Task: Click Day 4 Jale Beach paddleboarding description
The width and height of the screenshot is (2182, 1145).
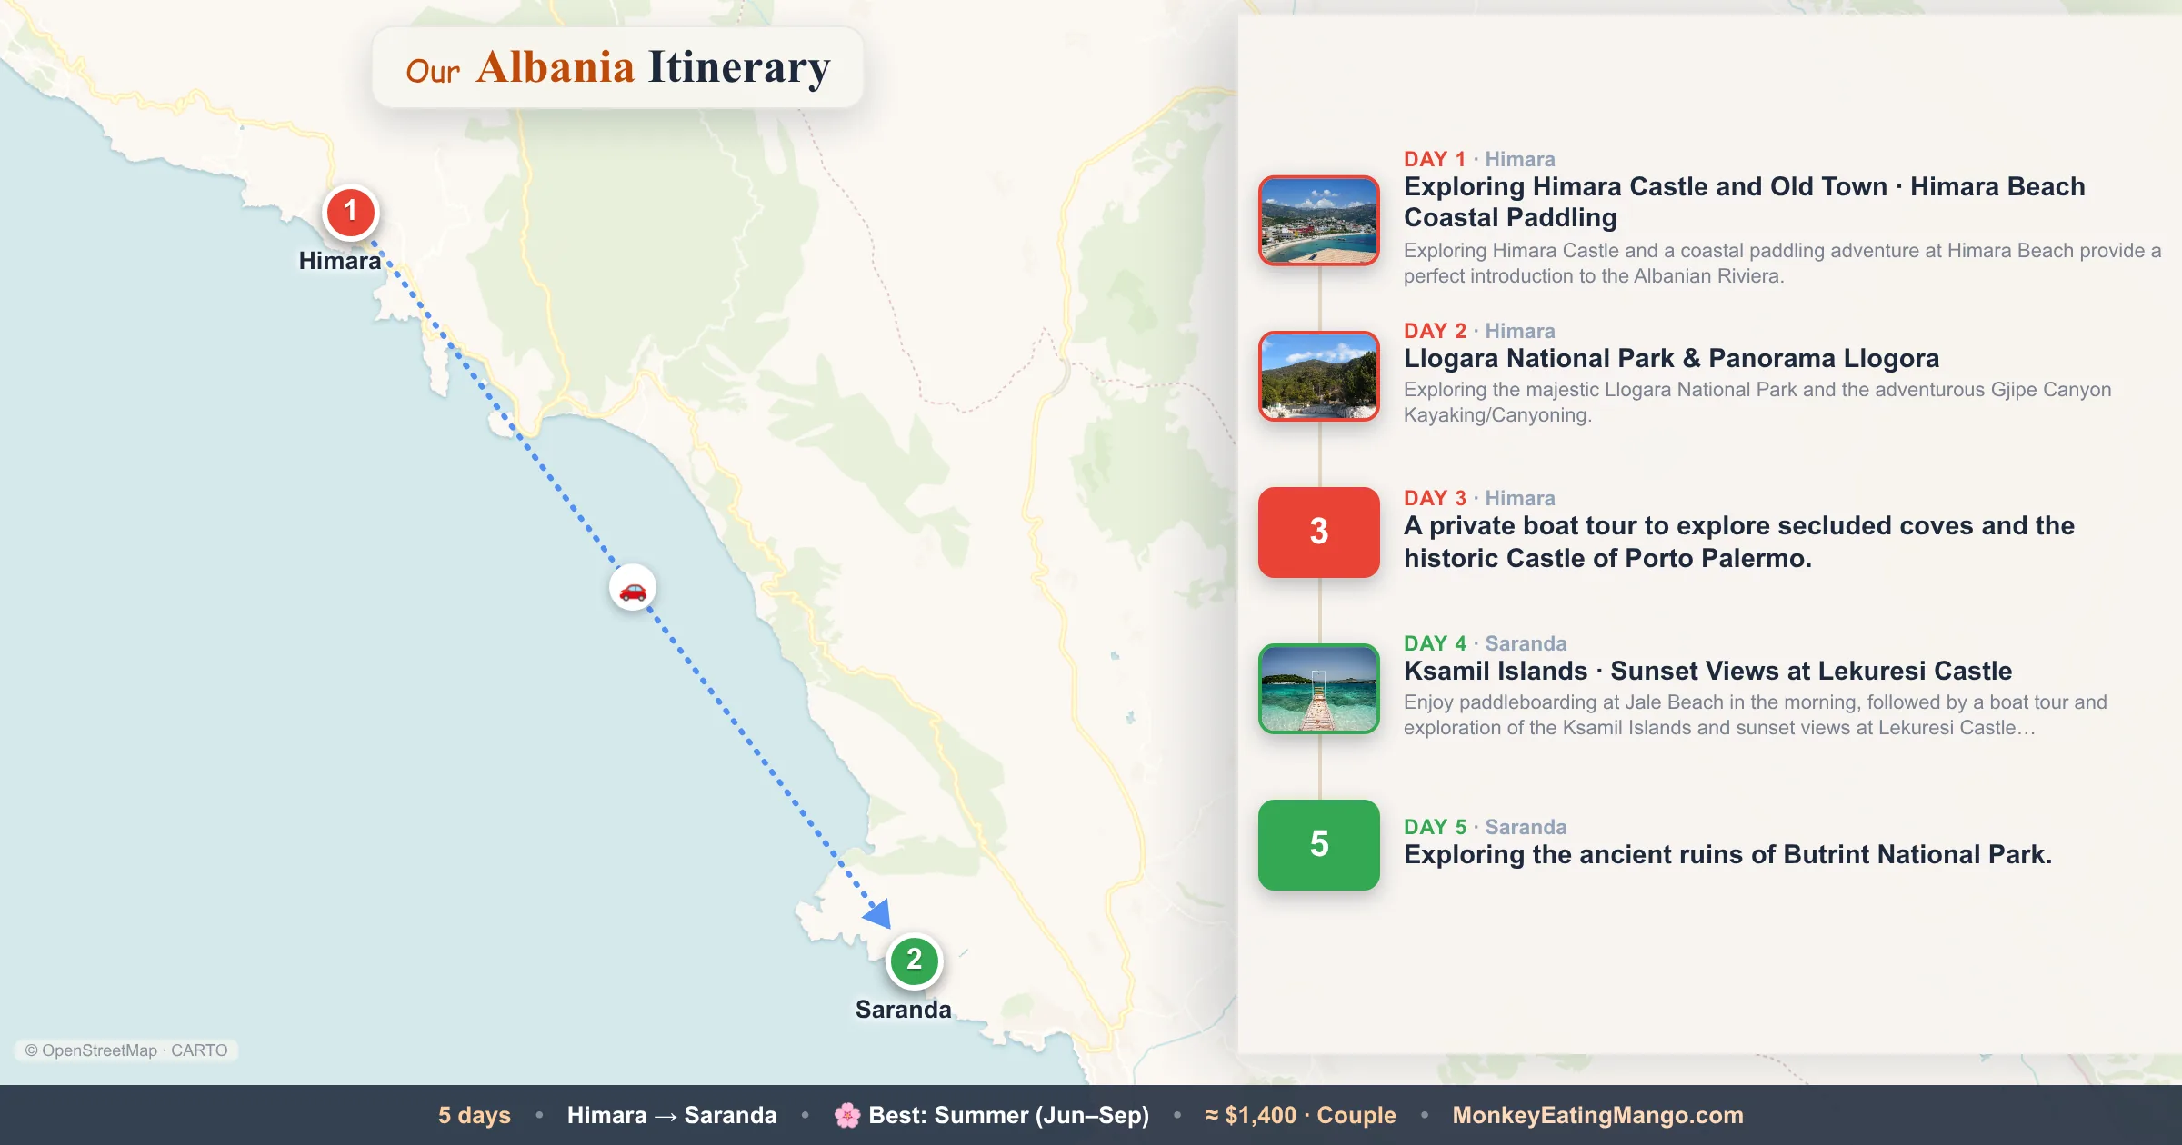Action: coord(1755,714)
